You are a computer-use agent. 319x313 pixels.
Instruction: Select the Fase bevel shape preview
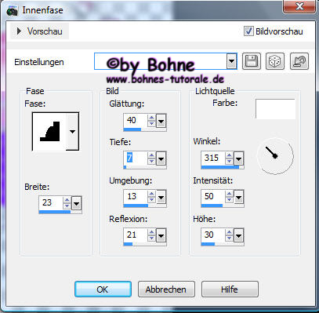49,132
